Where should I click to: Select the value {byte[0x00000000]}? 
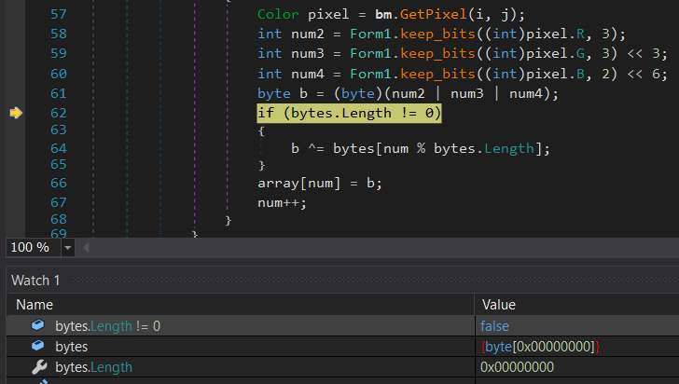[540, 347]
